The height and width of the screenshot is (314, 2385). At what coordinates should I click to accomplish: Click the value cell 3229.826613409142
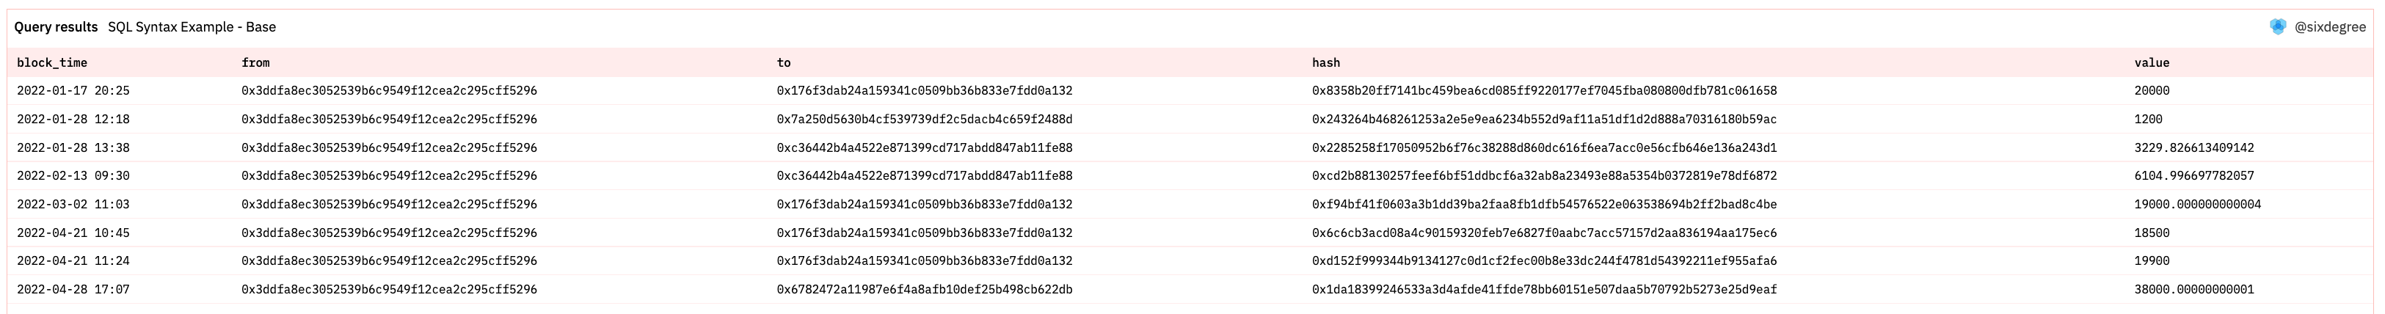click(2193, 148)
